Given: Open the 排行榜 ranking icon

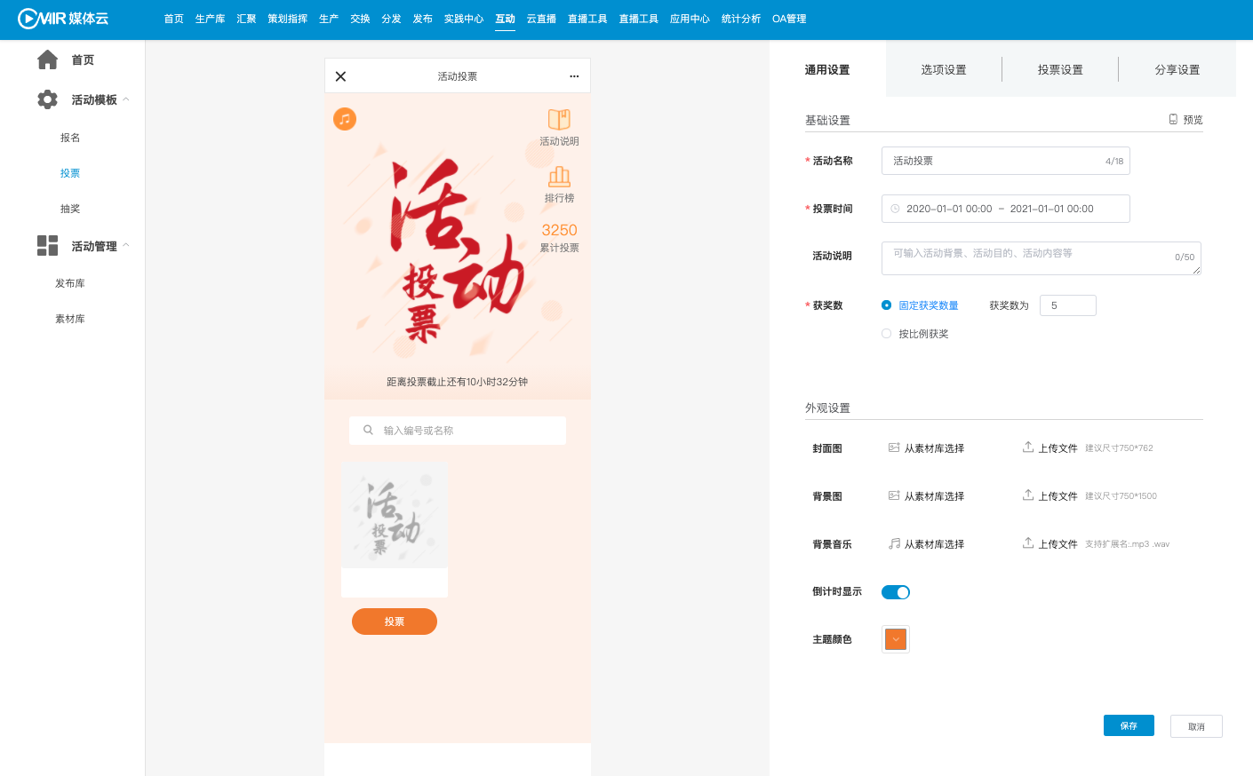Looking at the screenshot, I should tap(559, 177).
